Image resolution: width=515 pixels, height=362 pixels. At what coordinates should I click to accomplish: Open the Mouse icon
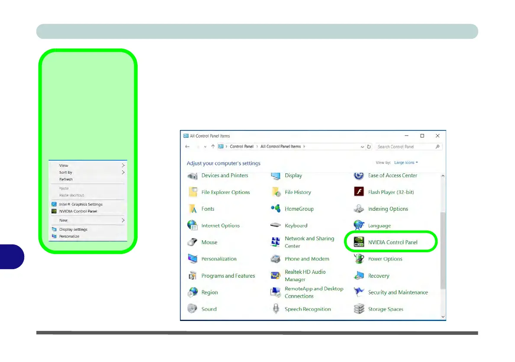[x=192, y=242]
